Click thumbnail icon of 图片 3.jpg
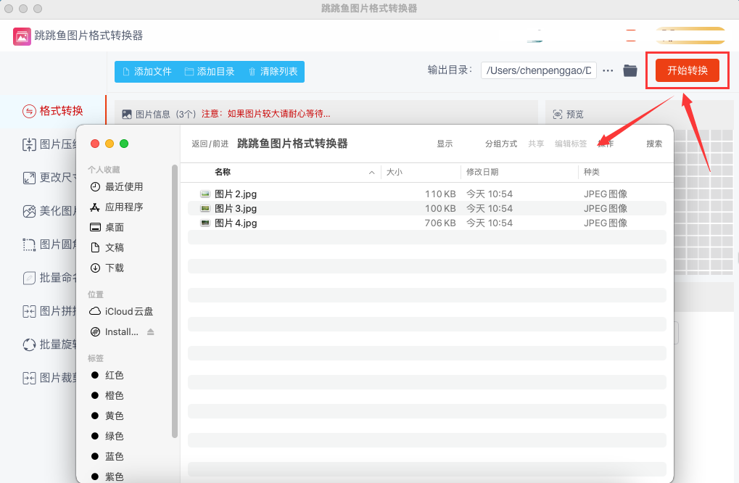Image resolution: width=739 pixels, height=483 pixels. pos(205,208)
